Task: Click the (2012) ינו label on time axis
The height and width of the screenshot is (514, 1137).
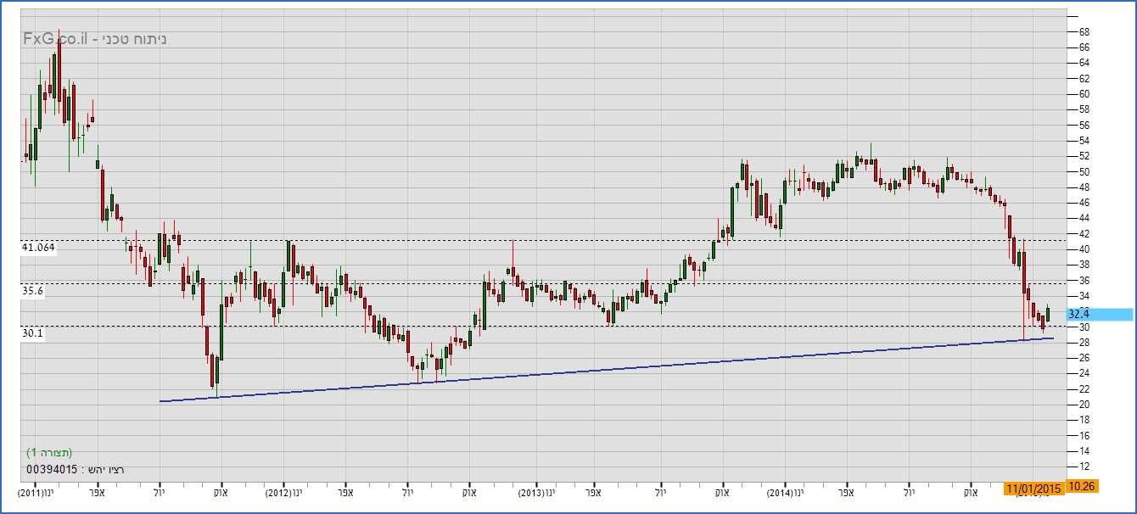Action: coord(284,491)
